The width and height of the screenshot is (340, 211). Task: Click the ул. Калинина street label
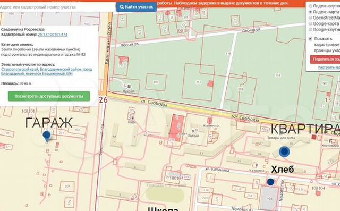pyautogui.click(x=217, y=170)
